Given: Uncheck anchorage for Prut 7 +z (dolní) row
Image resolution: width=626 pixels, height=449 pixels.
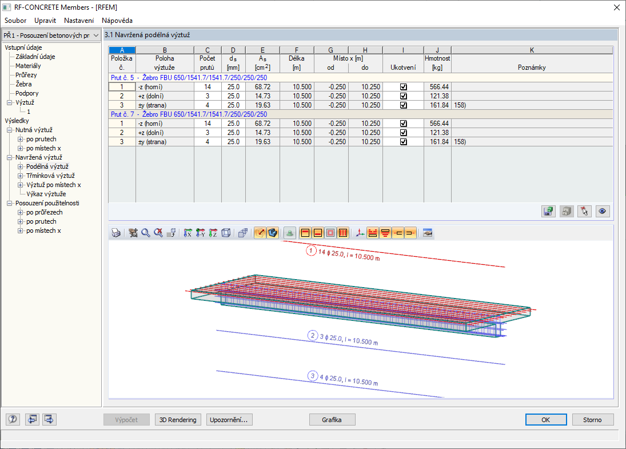Looking at the screenshot, I should point(404,133).
